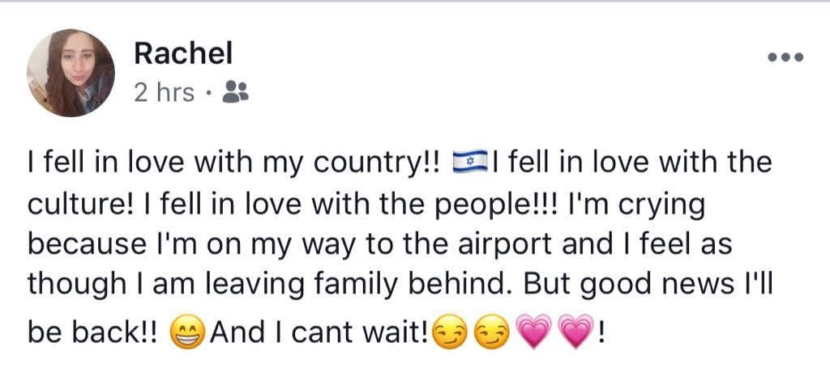The height and width of the screenshot is (376, 830).
Task: Click the last pink heart emoji
Action: 574,332
